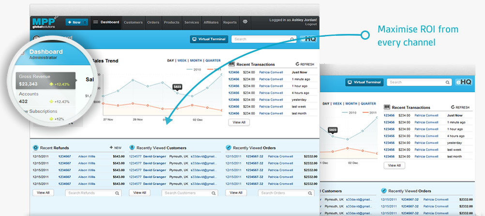Click the HQ logo in front dashboard window

click(x=308, y=39)
